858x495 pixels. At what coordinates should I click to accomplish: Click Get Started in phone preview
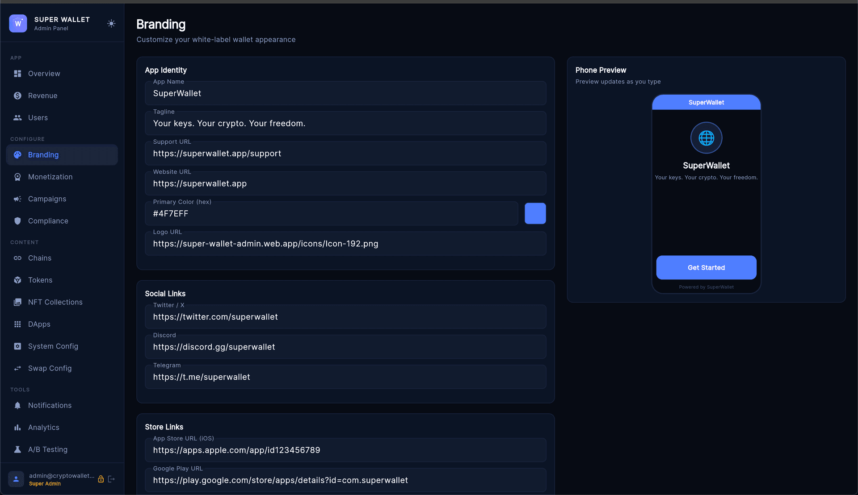click(706, 267)
